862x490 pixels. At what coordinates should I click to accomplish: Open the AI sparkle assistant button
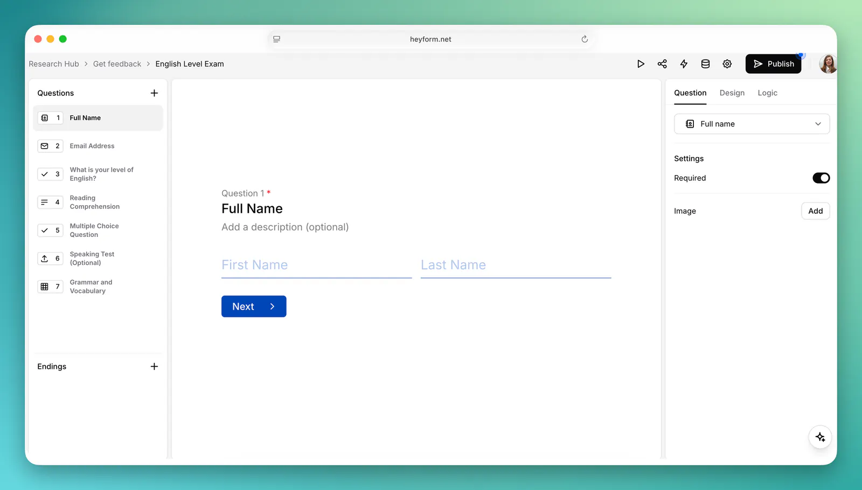click(x=820, y=437)
